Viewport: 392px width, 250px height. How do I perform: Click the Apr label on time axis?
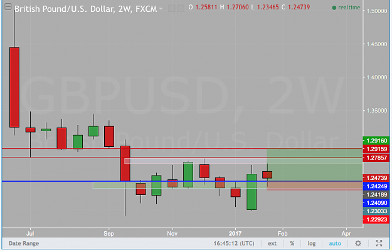pos(346,234)
